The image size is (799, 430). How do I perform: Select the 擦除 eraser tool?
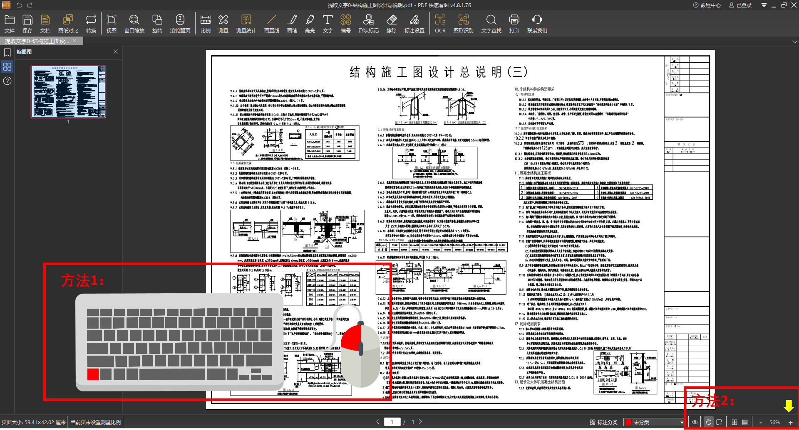pyautogui.click(x=391, y=24)
